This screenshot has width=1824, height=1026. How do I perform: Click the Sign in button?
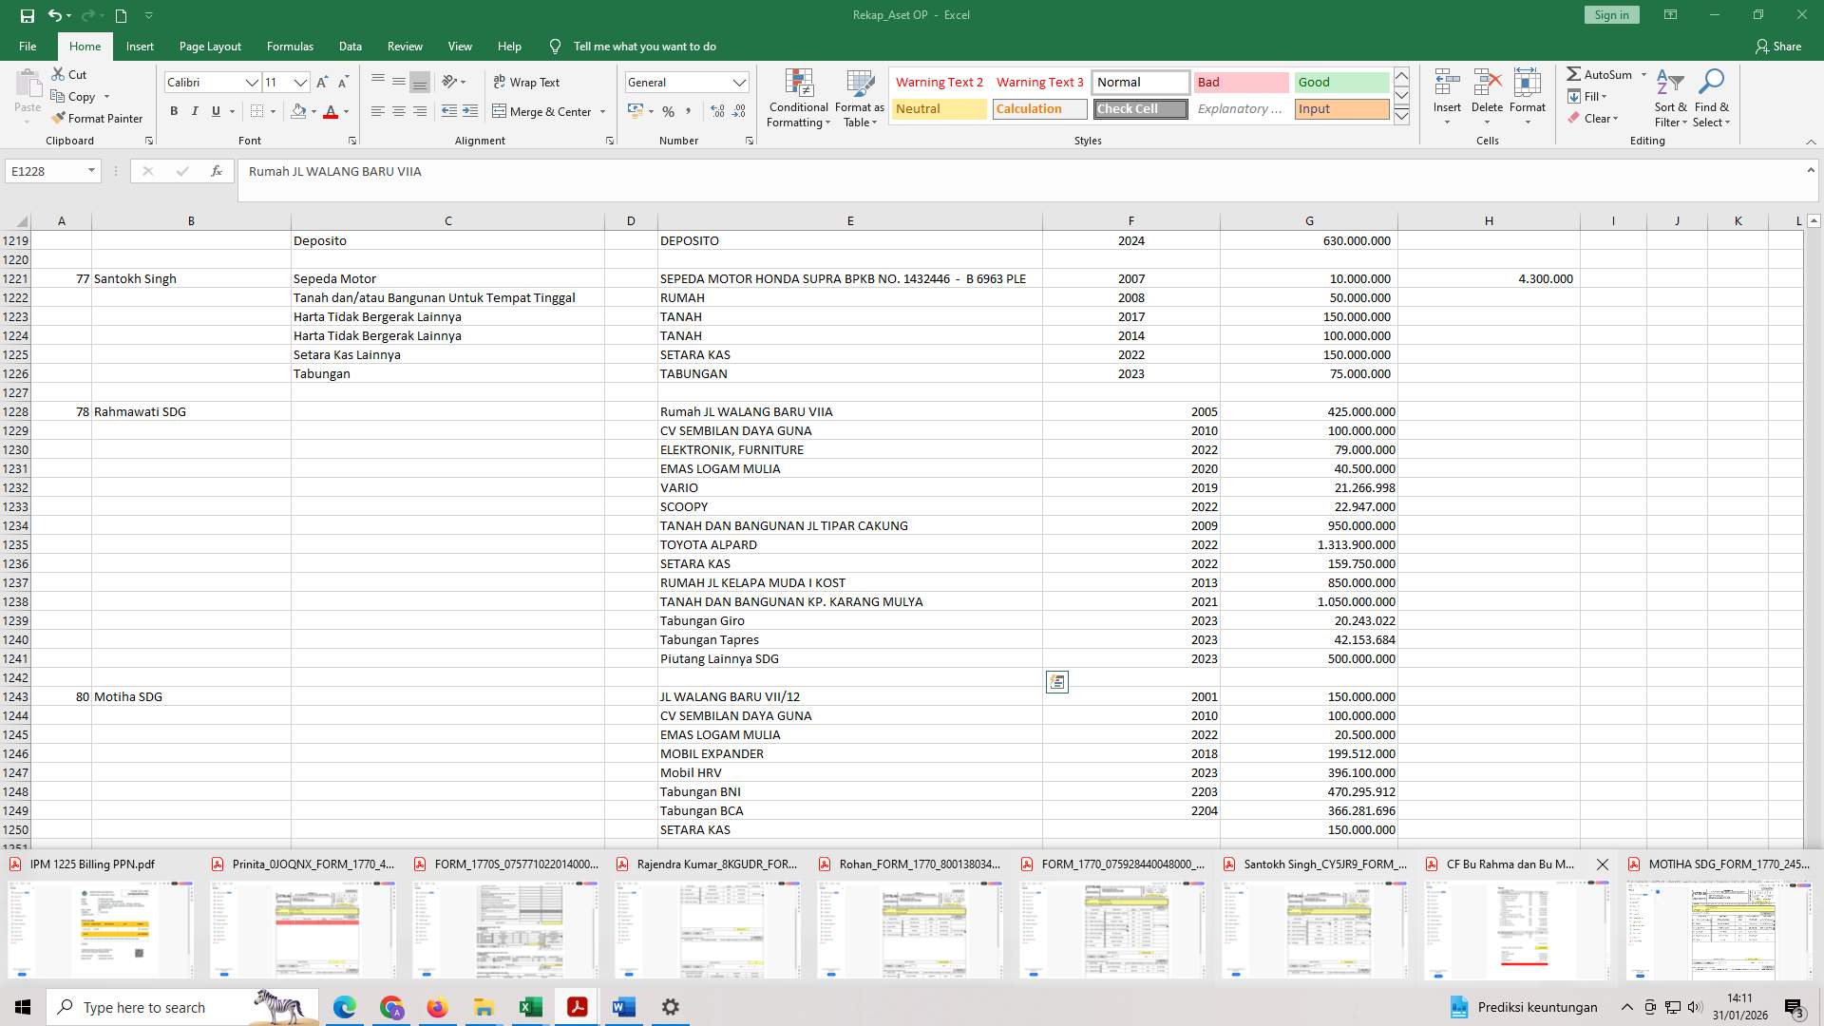coord(1610,14)
